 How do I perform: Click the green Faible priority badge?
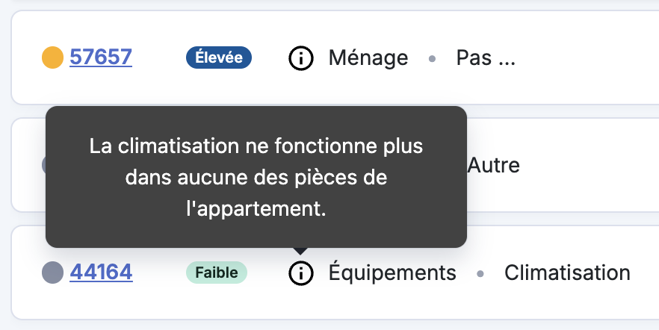click(x=217, y=273)
